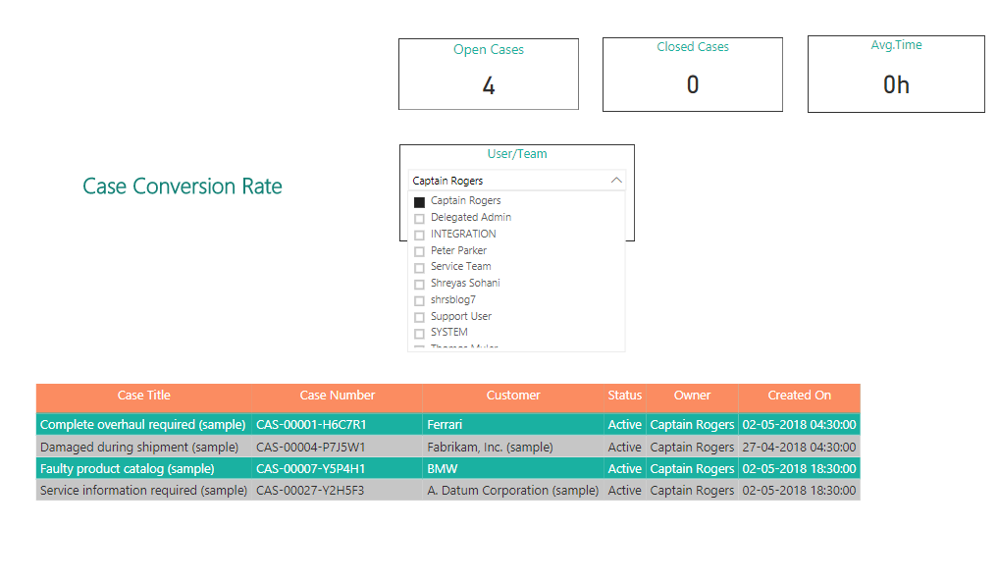Click the Case Conversion Rate title
The height and width of the screenshot is (582, 998).
[x=182, y=185]
